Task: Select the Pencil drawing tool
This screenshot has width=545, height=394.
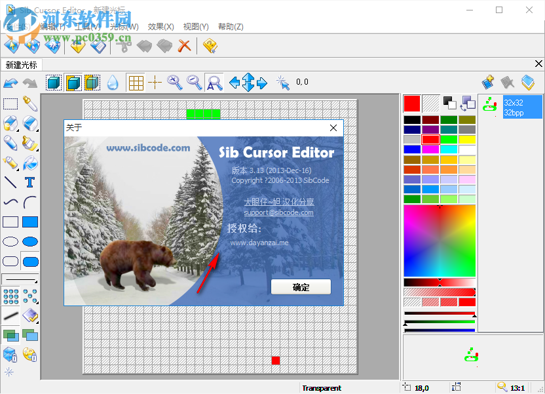Action: click(x=10, y=144)
